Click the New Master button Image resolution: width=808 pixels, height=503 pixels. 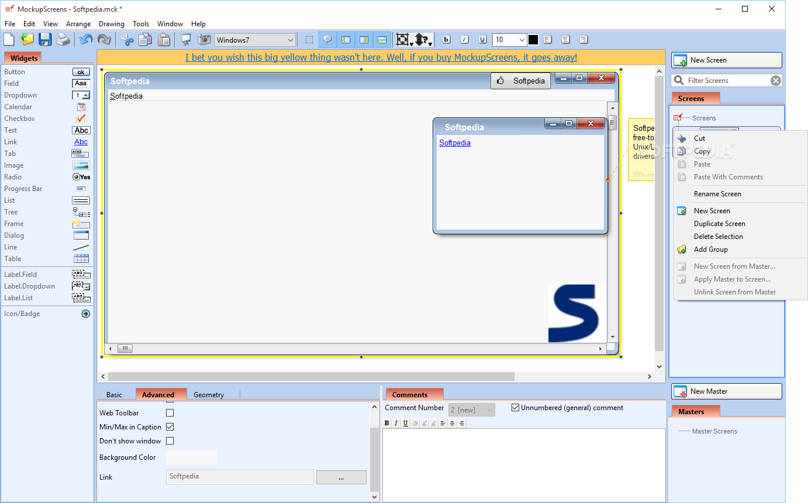coord(726,391)
